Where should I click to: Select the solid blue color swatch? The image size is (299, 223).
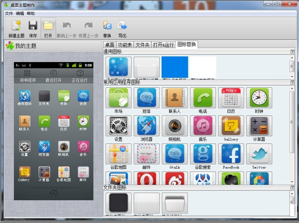pos(175,67)
